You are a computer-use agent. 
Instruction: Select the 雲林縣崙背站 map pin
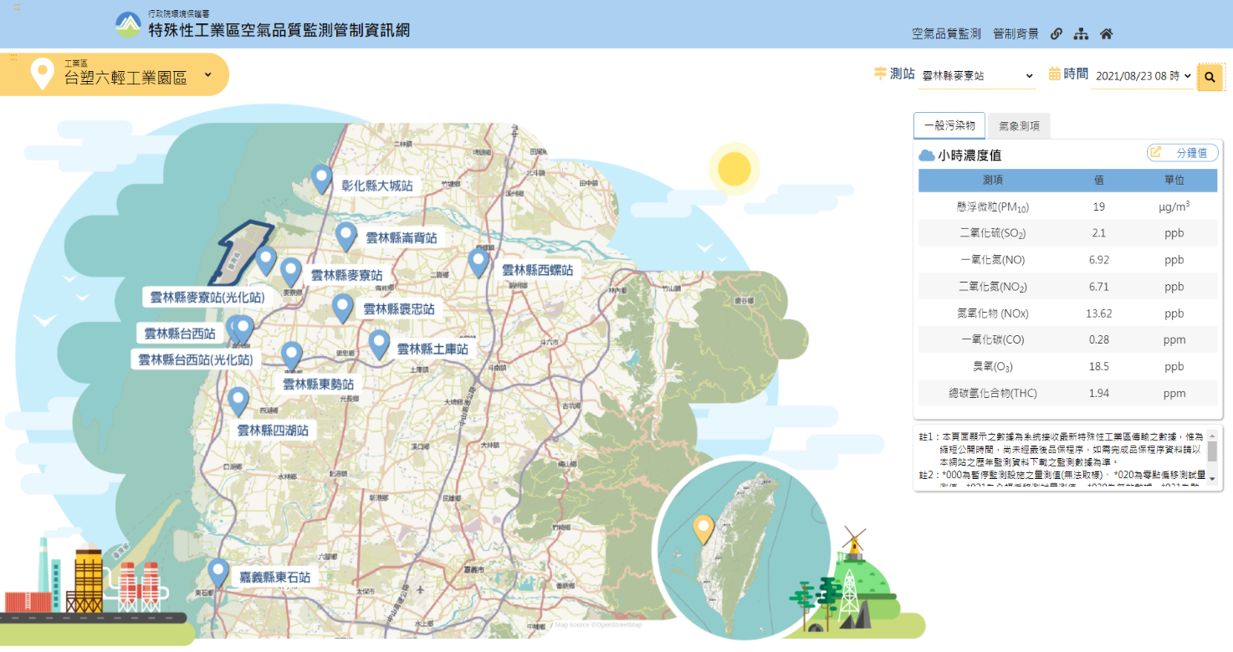(x=345, y=237)
